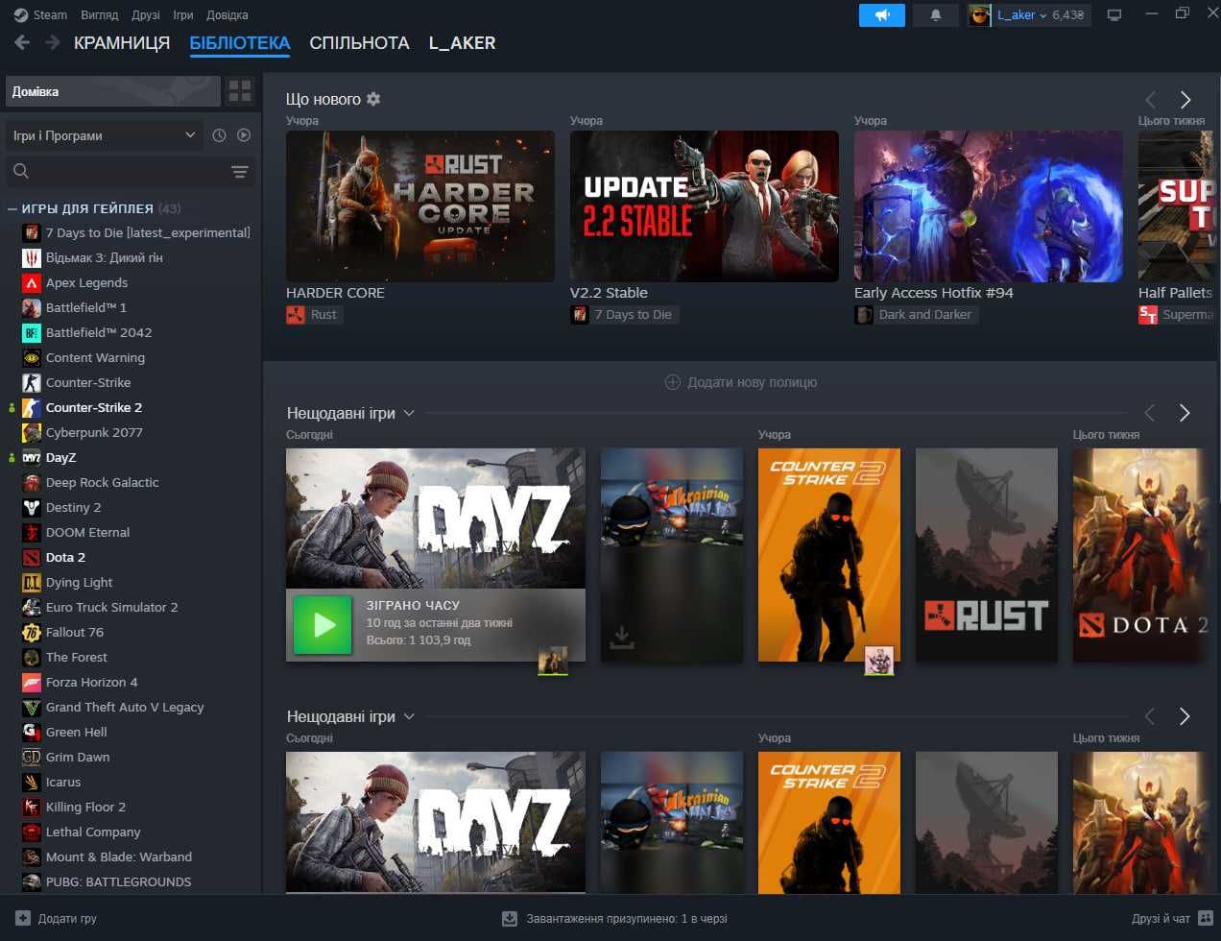Click the library search magnifier icon
Viewport: 1221px width, 941px height.
(21, 171)
